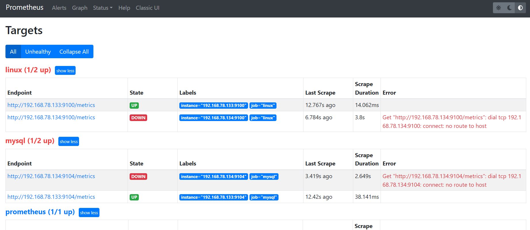Click label instance="192.168.78.133:9100"

[214, 105]
